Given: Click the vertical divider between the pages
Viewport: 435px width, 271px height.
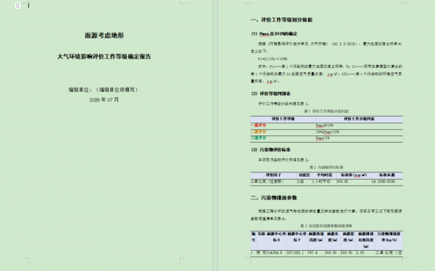Looking at the screenshot, I should coord(215,135).
